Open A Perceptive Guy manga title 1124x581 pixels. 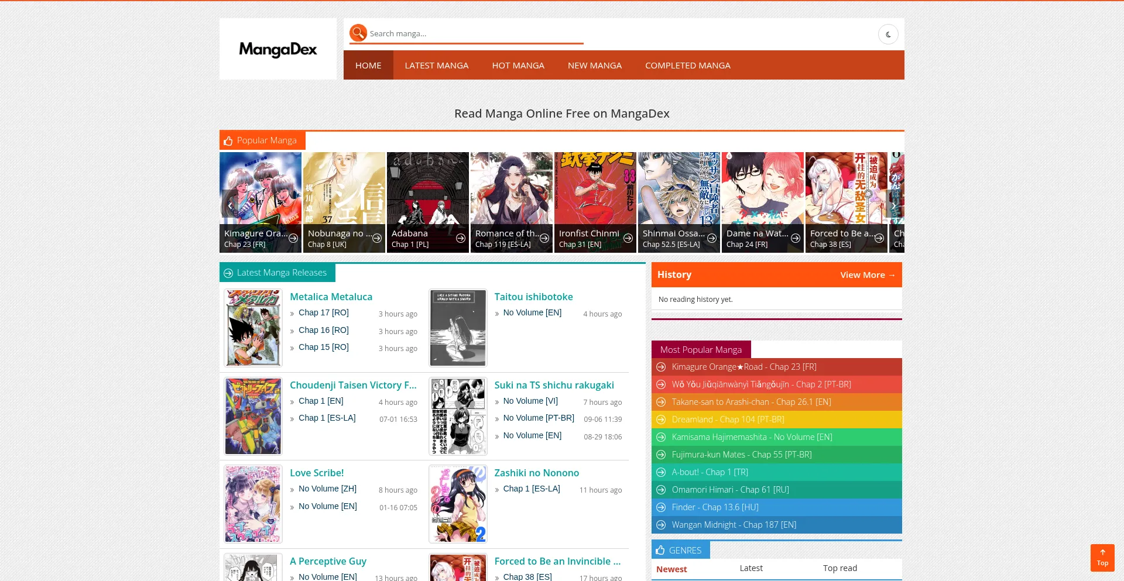click(x=328, y=561)
